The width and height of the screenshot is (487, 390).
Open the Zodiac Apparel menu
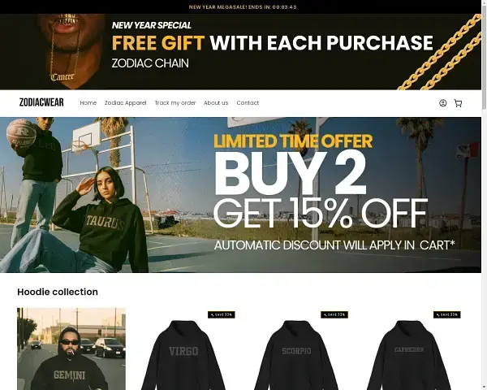pyautogui.click(x=126, y=102)
